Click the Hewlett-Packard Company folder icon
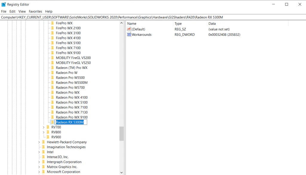 click(44, 142)
